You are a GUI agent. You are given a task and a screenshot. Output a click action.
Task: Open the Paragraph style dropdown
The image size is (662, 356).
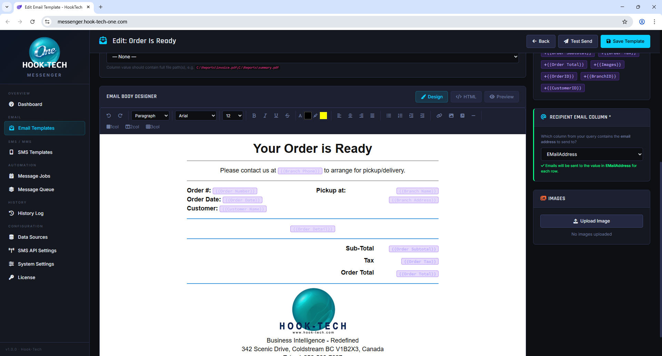150,116
